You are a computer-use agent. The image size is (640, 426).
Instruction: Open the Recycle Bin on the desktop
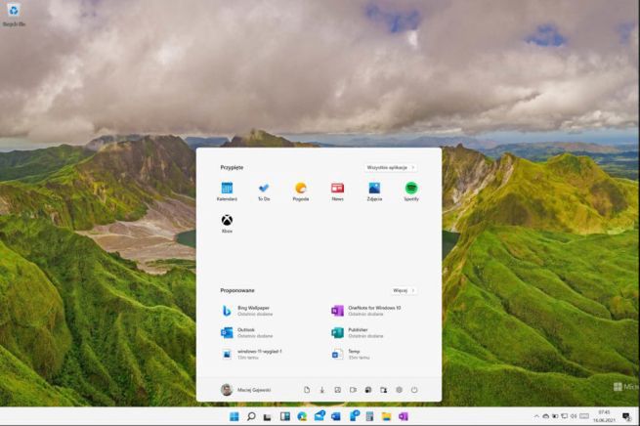pyautogui.click(x=14, y=15)
